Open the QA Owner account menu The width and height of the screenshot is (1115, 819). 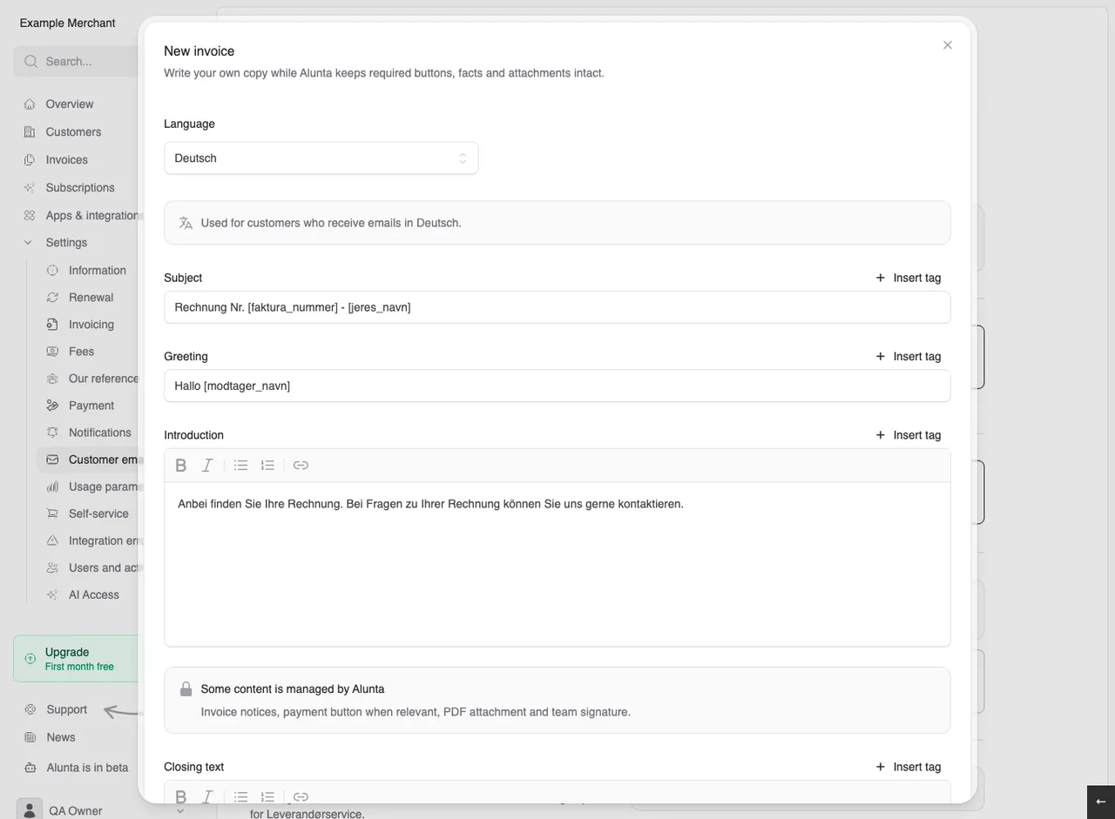click(x=103, y=810)
